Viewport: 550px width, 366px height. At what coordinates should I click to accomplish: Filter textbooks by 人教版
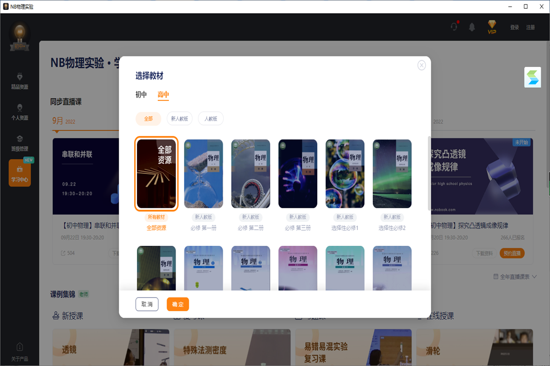pyautogui.click(x=211, y=119)
